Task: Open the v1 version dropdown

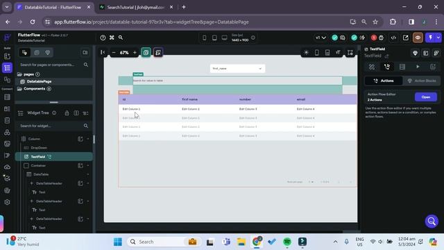Action: (x=321, y=37)
